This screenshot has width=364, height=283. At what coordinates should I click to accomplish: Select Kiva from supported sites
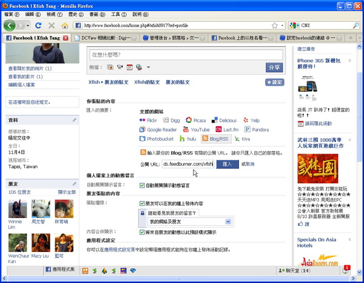(x=242, y=139)
